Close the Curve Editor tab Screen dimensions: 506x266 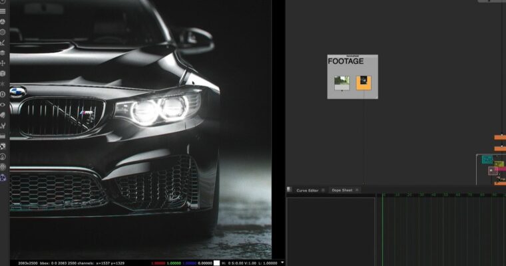[x=323, y=190]
